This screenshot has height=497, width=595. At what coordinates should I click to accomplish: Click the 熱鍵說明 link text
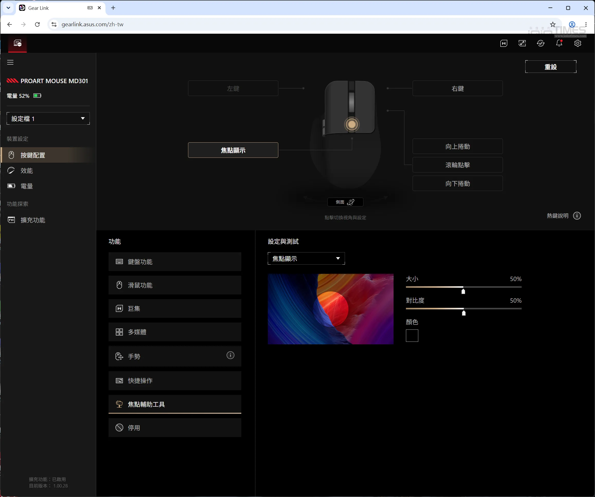(x=558, y=216)
